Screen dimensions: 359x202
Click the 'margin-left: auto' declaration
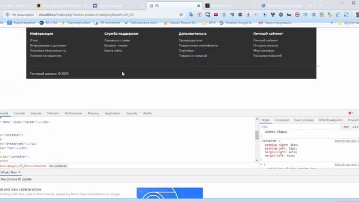280,156
